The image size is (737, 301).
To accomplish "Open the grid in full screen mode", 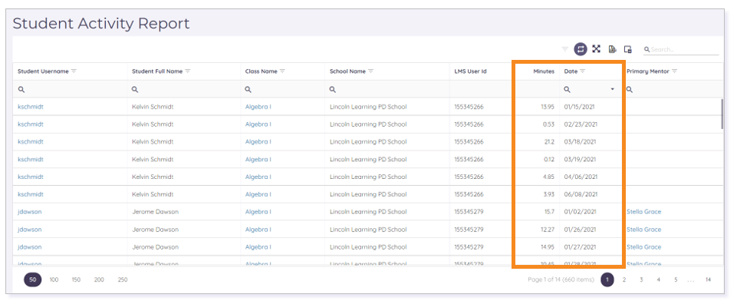I will coord(597,49).
